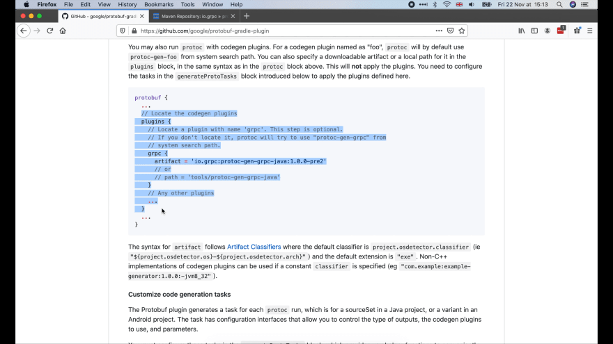This screenshot has height=344, width=613.
Task: Switch to the Maven Repository tab
Action: (x=194, y=16)
